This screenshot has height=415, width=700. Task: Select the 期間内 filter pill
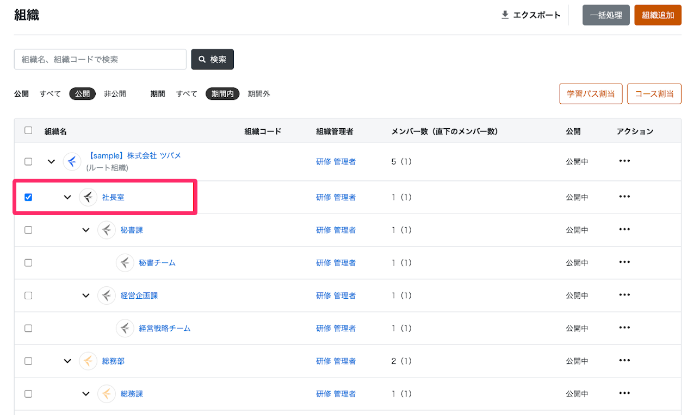pos(222,94)
